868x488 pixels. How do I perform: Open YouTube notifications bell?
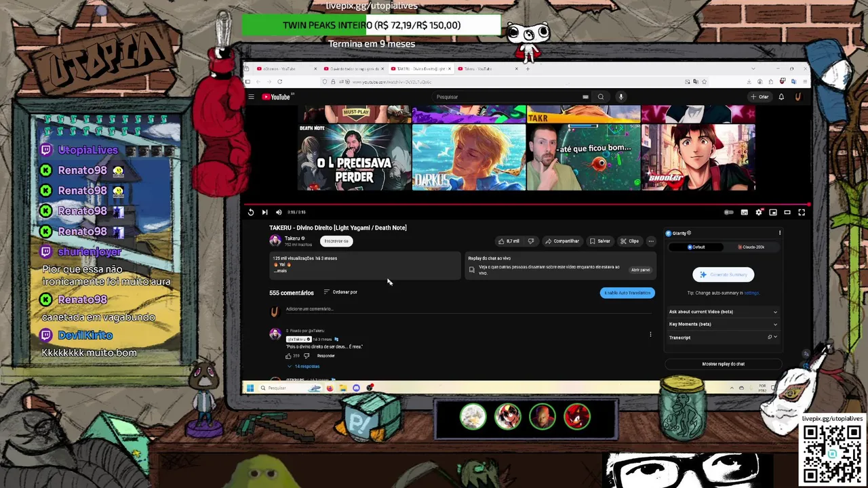(x=781, y=97)
